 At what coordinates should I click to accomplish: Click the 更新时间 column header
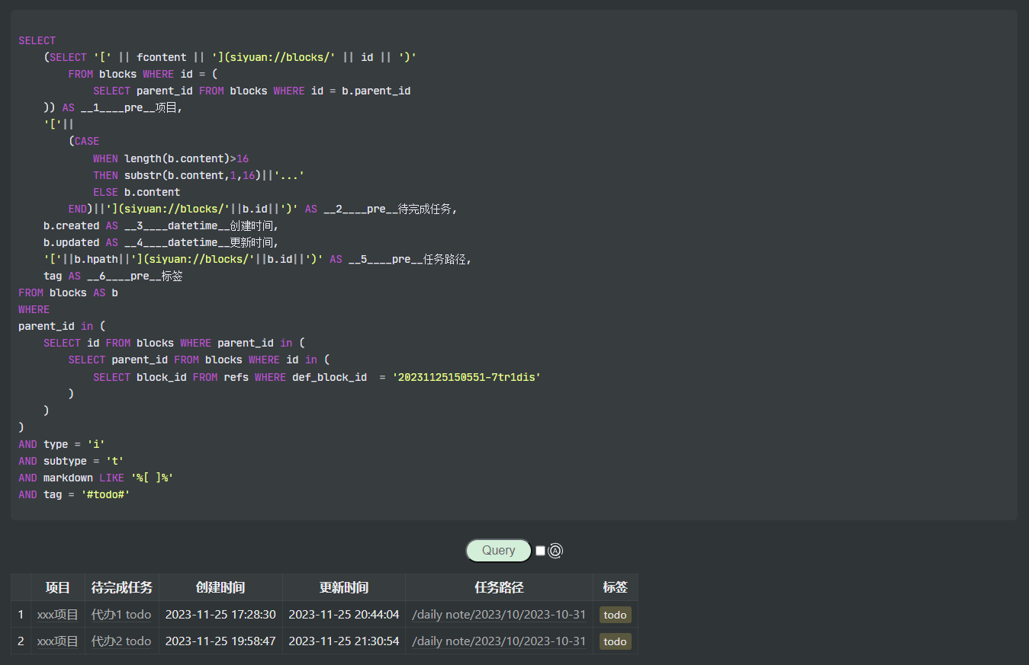tap(344, 587)
